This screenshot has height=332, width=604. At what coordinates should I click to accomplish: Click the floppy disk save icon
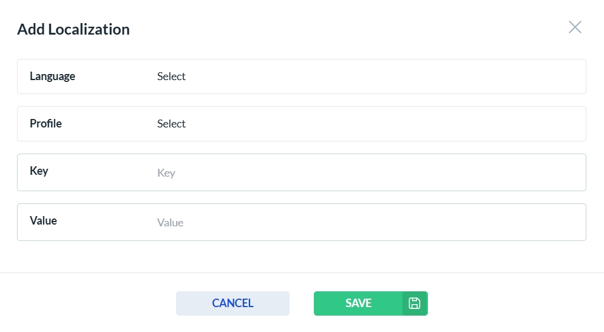tap(415, 303)
